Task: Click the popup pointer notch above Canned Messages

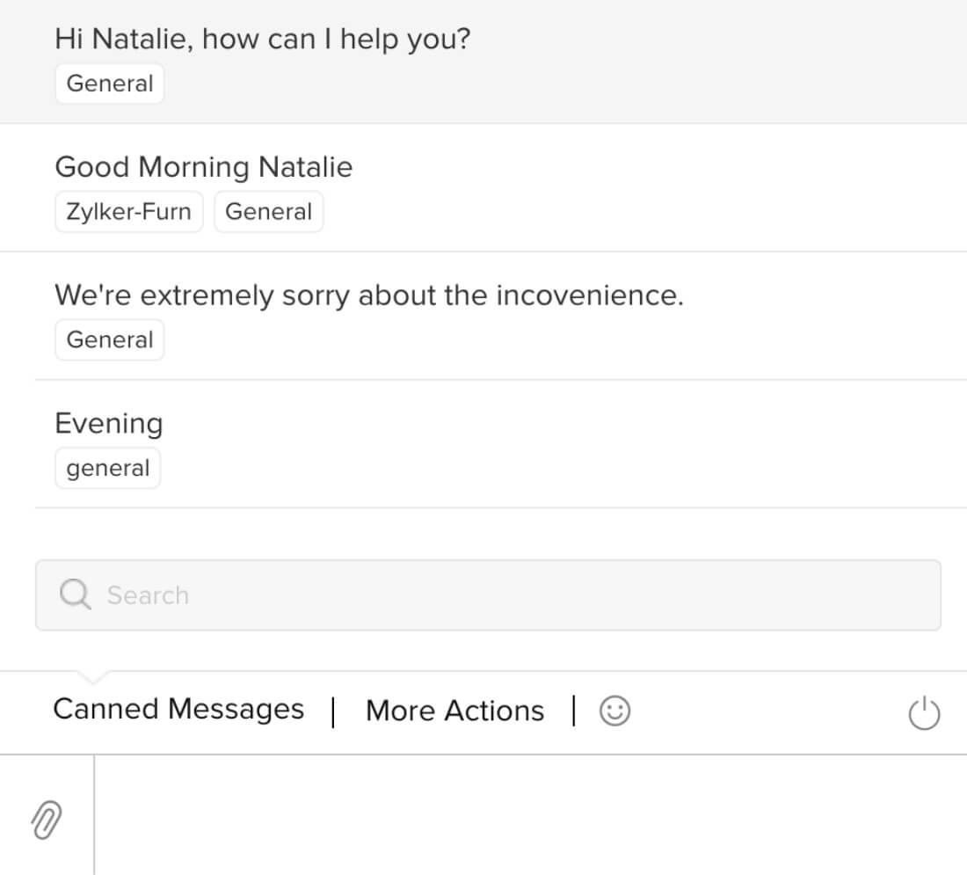Action: pos(92,677)
